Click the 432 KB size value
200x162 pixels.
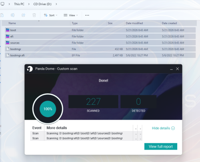[119, 49]
